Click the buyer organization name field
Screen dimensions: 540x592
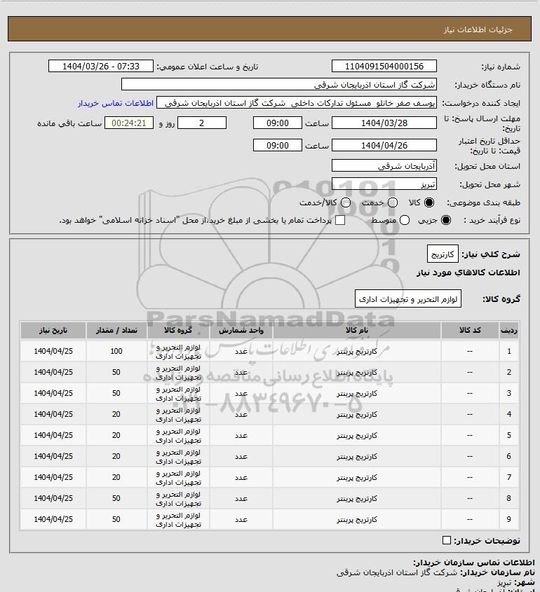(x=279, y=85)
